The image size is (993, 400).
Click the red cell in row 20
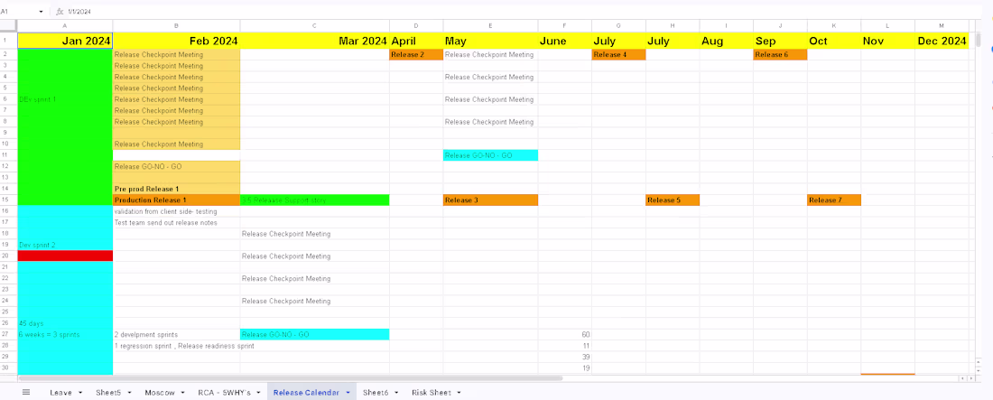click(65, 256)
